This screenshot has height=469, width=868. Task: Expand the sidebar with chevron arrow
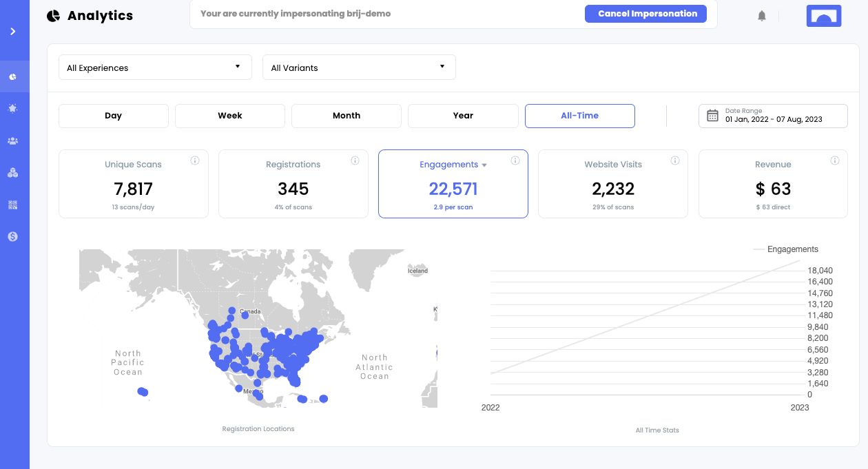(x=13, y=32)
